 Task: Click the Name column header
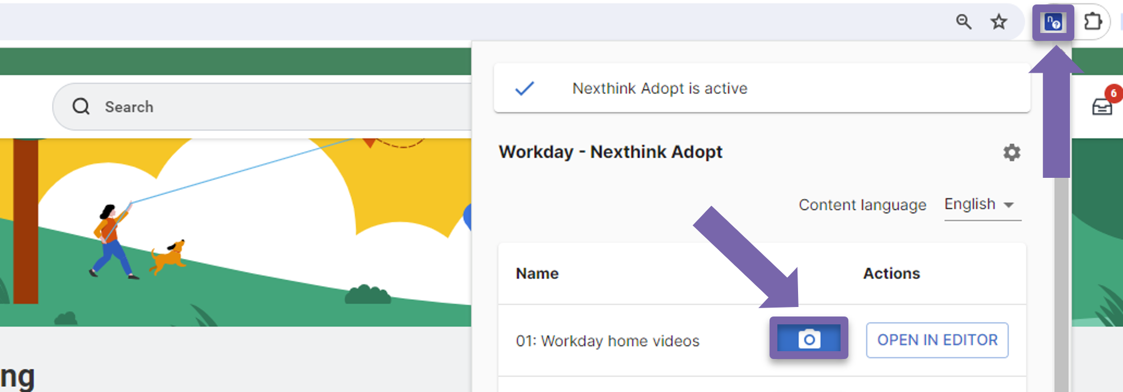click(x=537, y=273)
